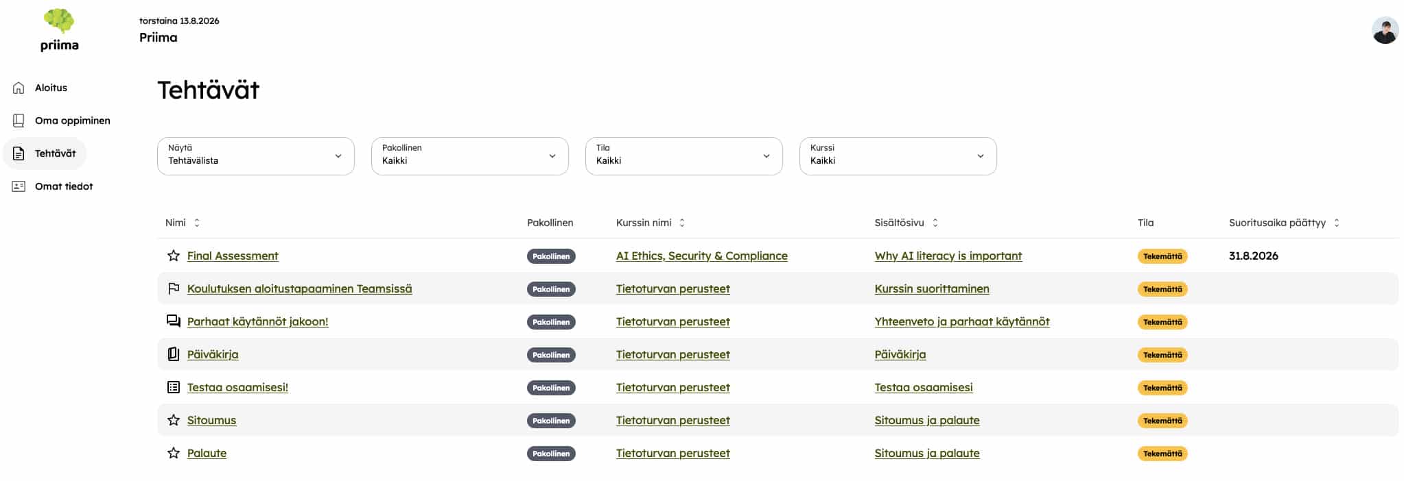Image resolution: width=1404 pixels, height=481 pixels.
Task: Open the AI Ethics, Security & Compliance course
Action: click(x=702, y=256)
